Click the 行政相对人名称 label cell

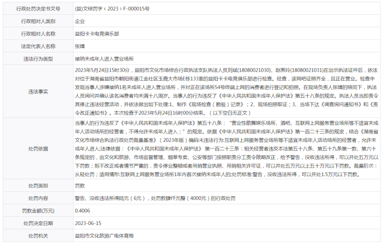tap(38, 34)
